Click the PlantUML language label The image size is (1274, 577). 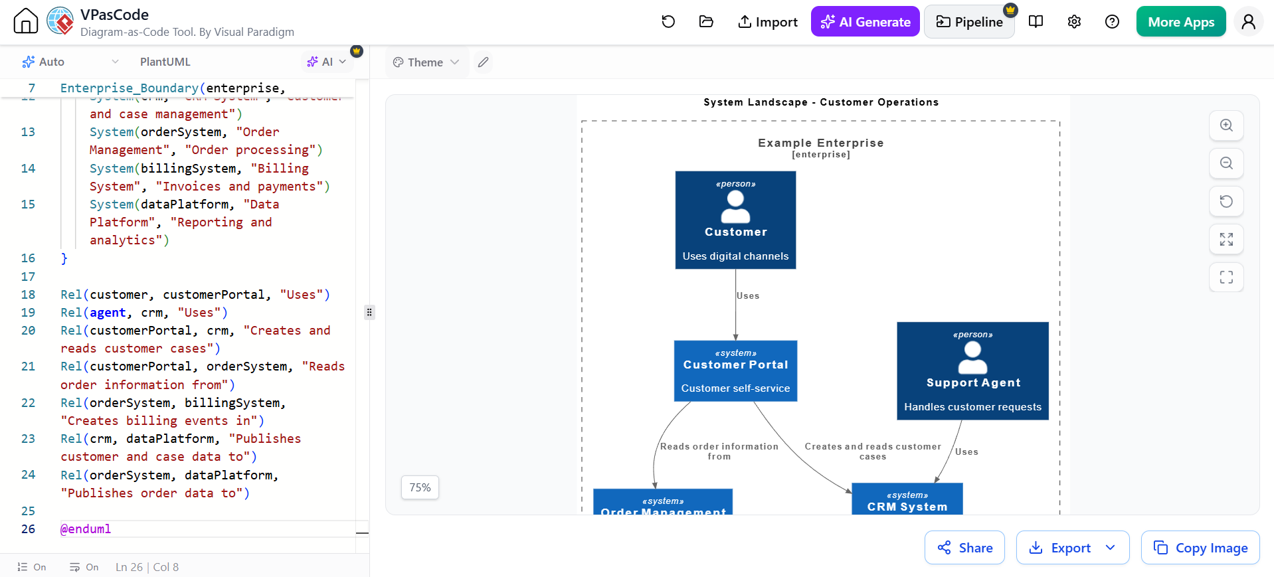pyautogui.click(x=165, y=62)
